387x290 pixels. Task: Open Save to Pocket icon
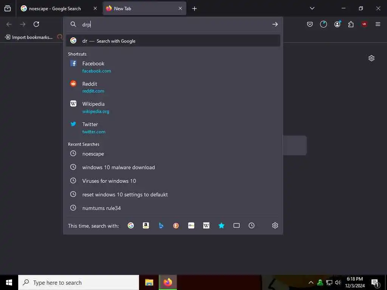[310, 24]
